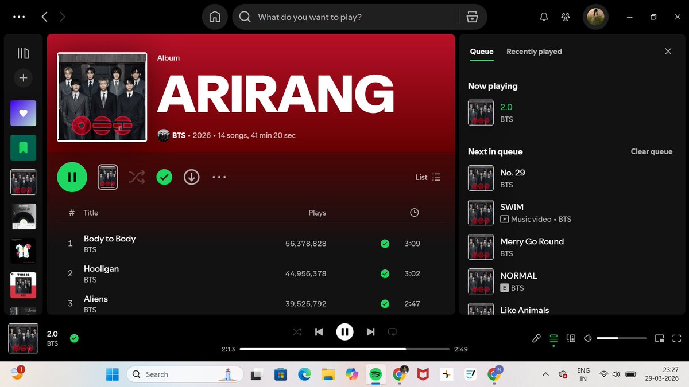Open the List view options dropdown
The width and height of the screenshot is (689, 387).
428,177
